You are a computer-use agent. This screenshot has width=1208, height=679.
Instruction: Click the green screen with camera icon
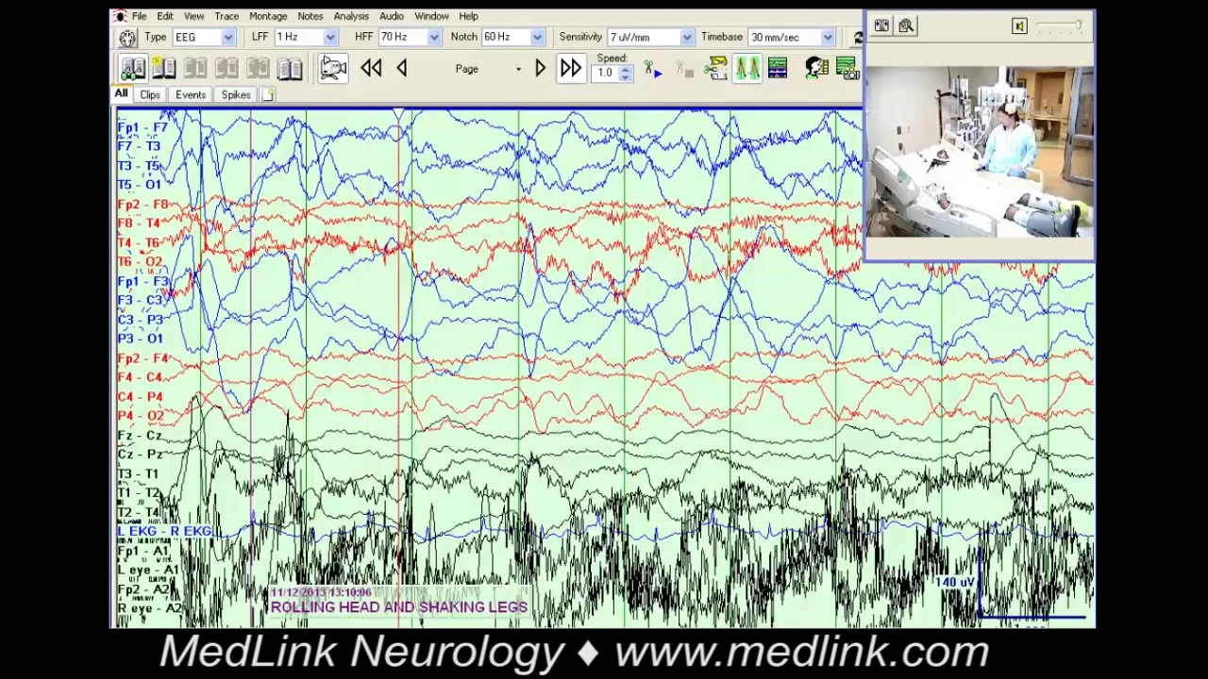coord(847,68)
